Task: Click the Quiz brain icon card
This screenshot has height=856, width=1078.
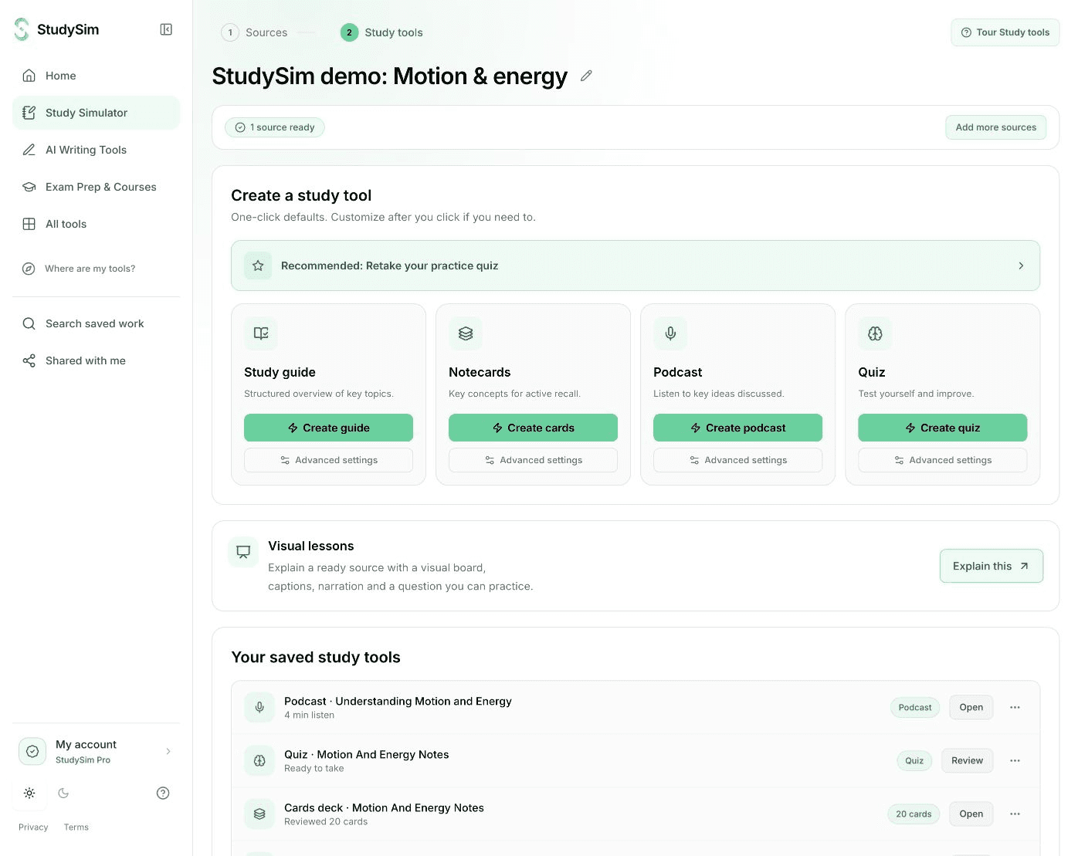Action: pyautogui.click(x=875, y=333)
